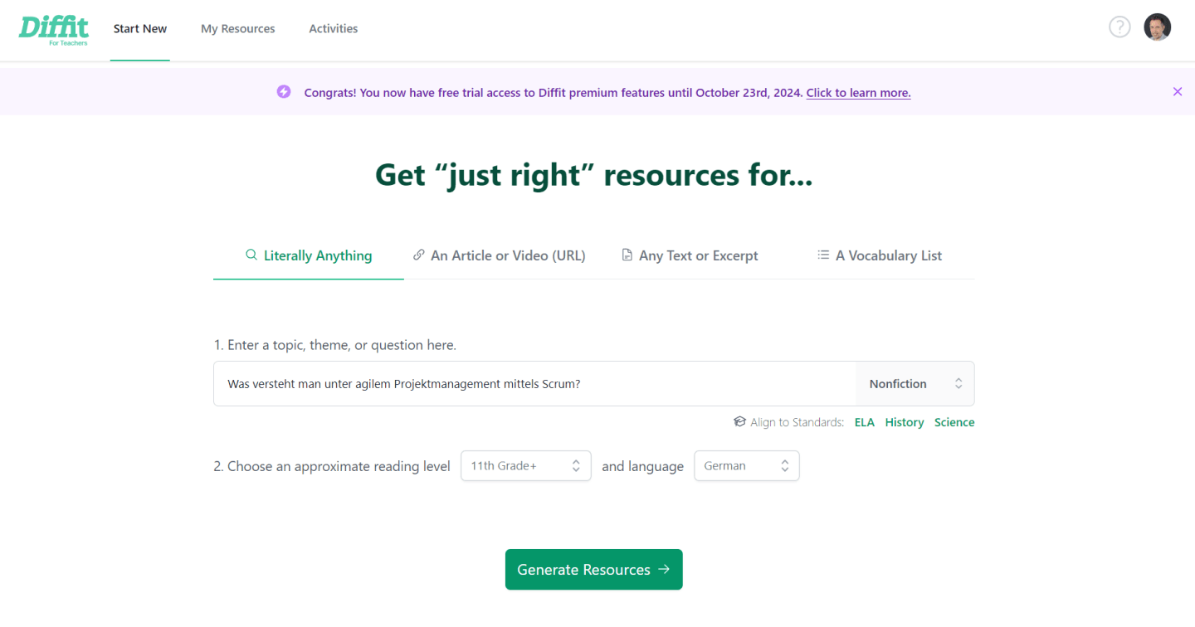Click the Diffit for Teachers logo
The width and height of the screenshot is (1195, 627).
[53, 30]
